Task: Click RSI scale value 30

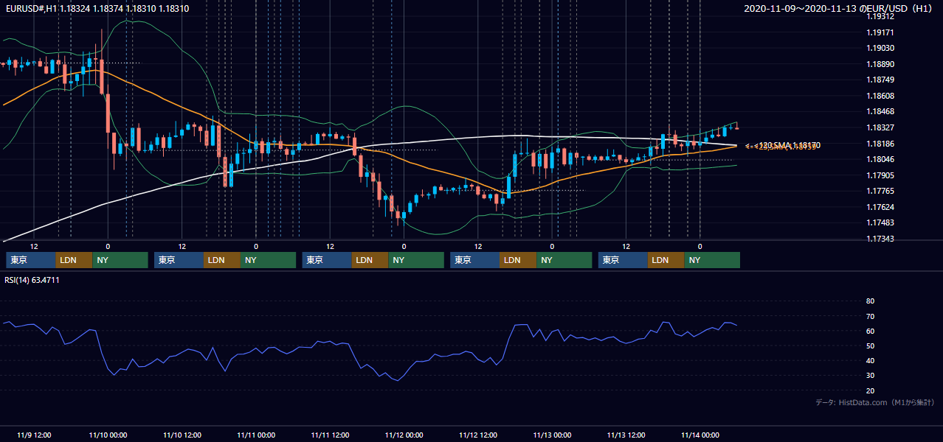Action: coord(870,376)
